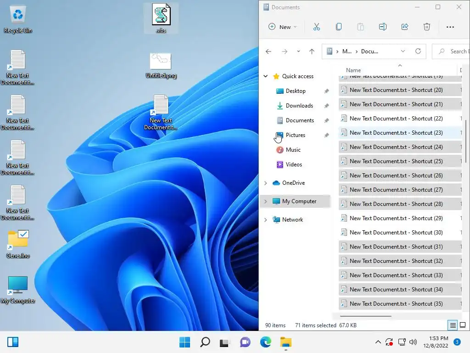Expand the address bar history dropdown
The image size is (470, 353).
(x=403, y=51)
